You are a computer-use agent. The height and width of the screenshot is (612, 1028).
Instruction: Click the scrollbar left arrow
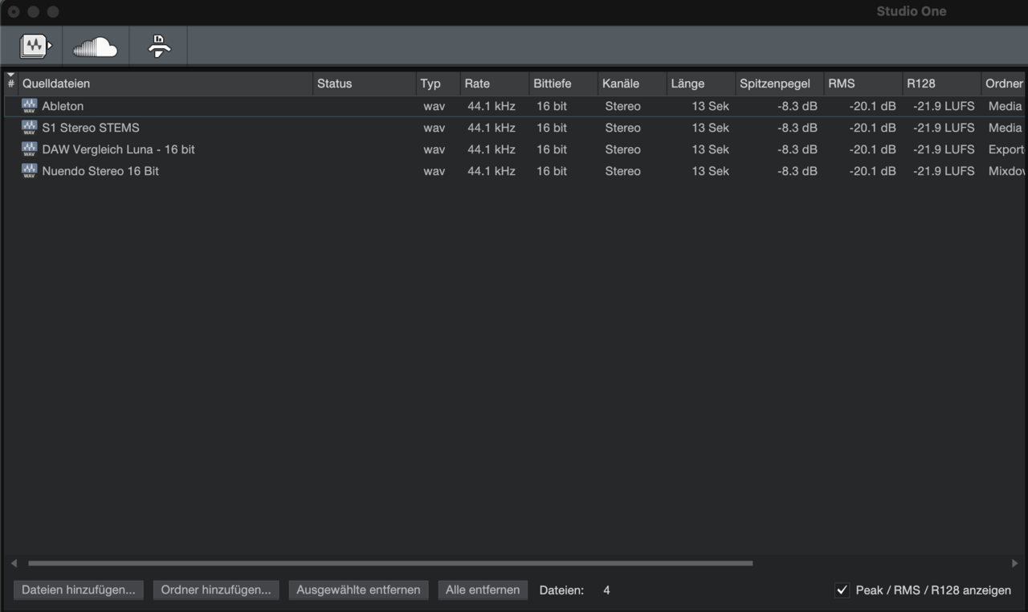click(14, 564)
